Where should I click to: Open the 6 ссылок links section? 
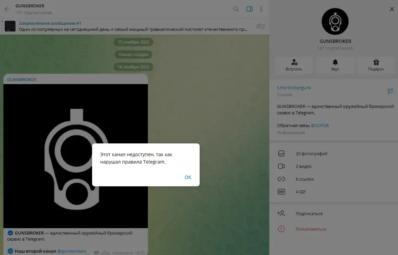click(x=333, y=179)
